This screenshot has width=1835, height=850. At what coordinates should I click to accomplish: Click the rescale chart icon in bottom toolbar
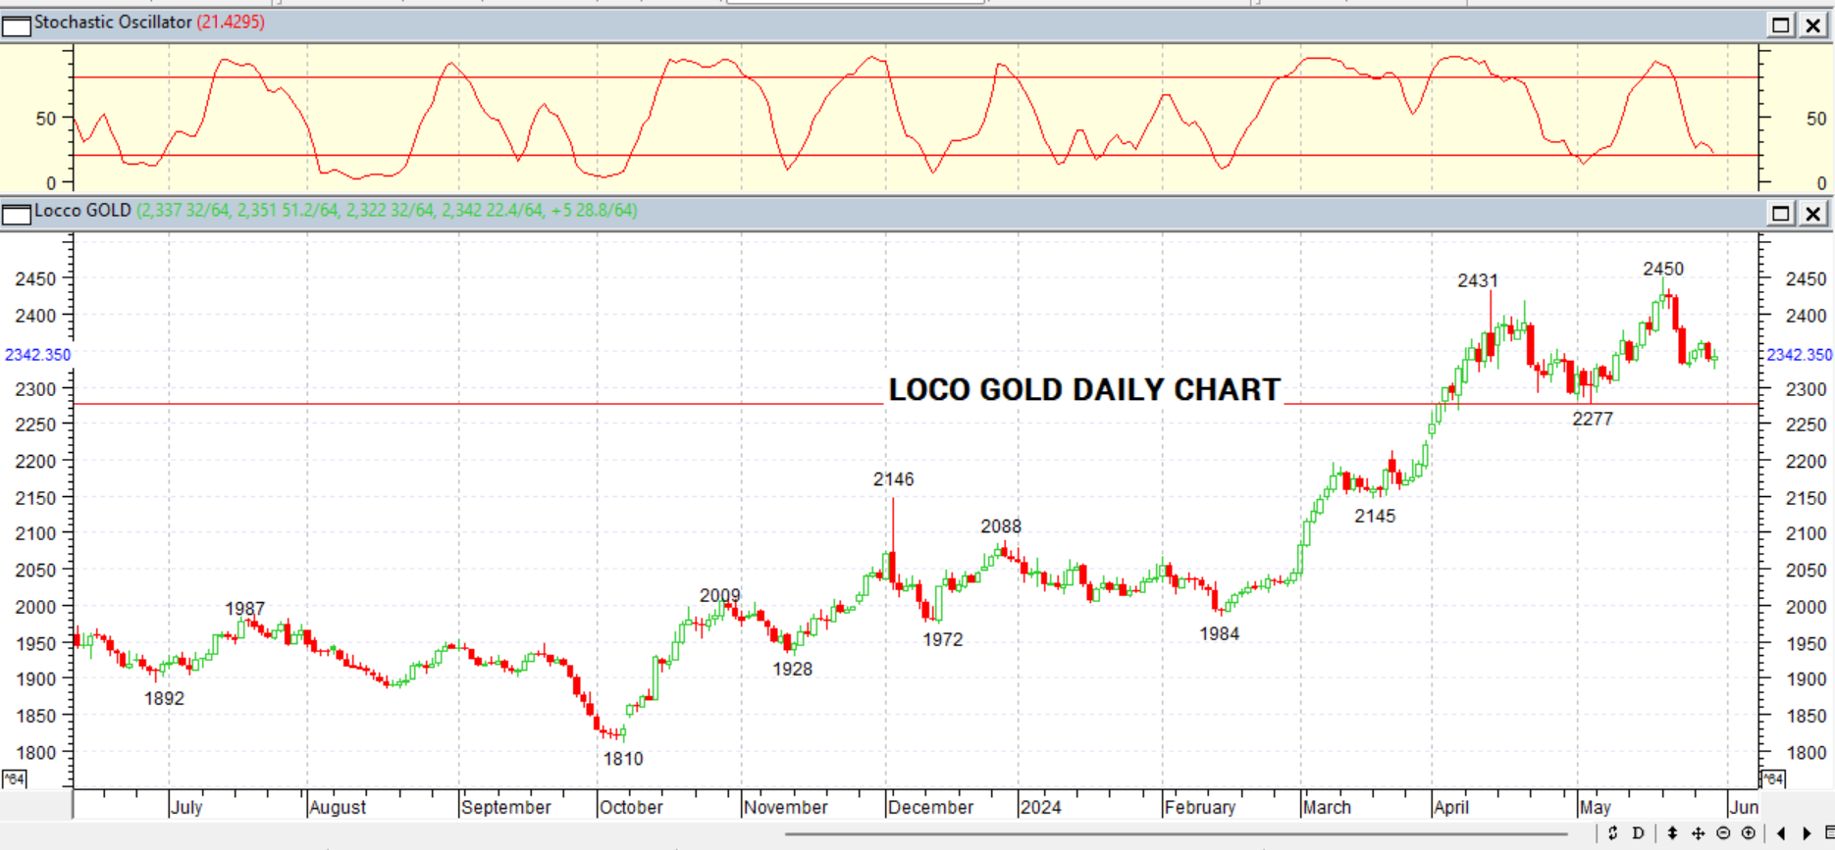click(1612, 833)
